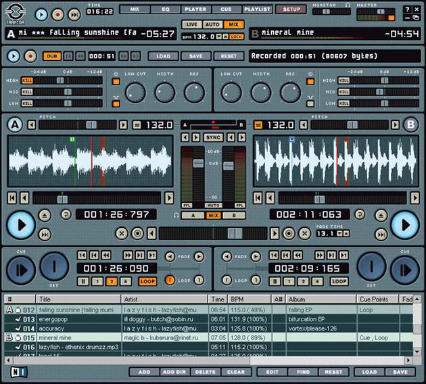Select loop length 1 on deck B
426x384 pixels.
[289, 281]
